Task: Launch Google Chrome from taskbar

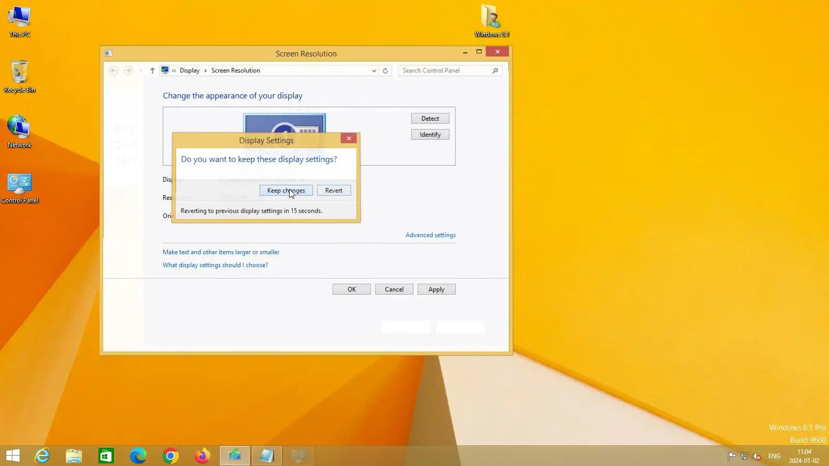Action: [170, 456]
